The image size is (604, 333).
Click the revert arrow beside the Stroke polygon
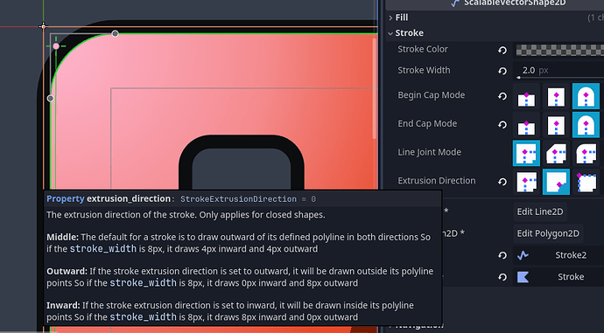pyautogui.click(x=502, y=277)
